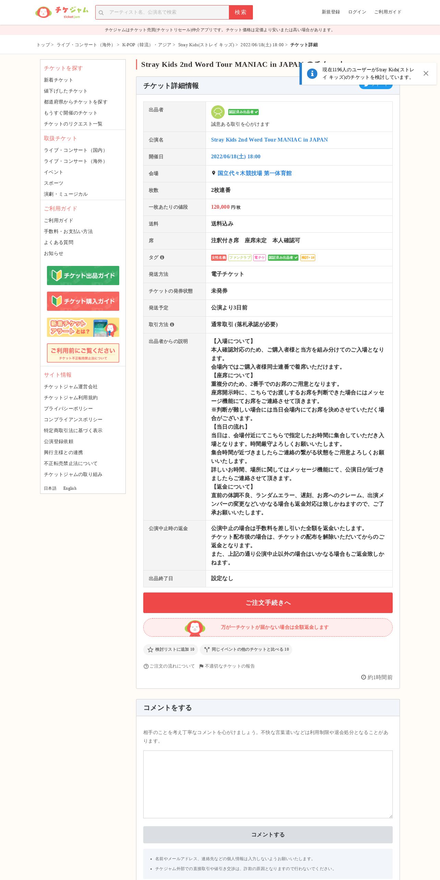The image size is (440, 880).
Task: Click the full-refund guarantee banner
Action: pyautogui.click(x=268, y=627)
